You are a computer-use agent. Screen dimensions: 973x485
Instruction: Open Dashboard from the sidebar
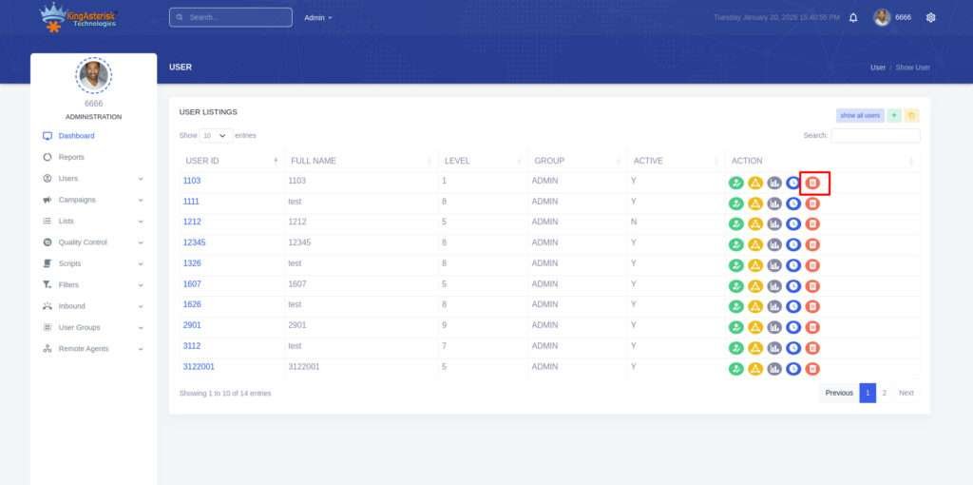[76, 136]
